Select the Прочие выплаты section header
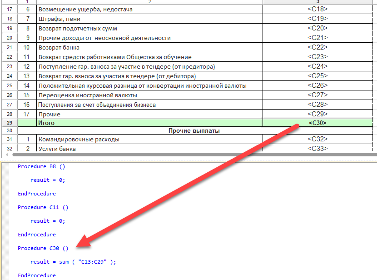377x280 pixels. pos(194,131)
